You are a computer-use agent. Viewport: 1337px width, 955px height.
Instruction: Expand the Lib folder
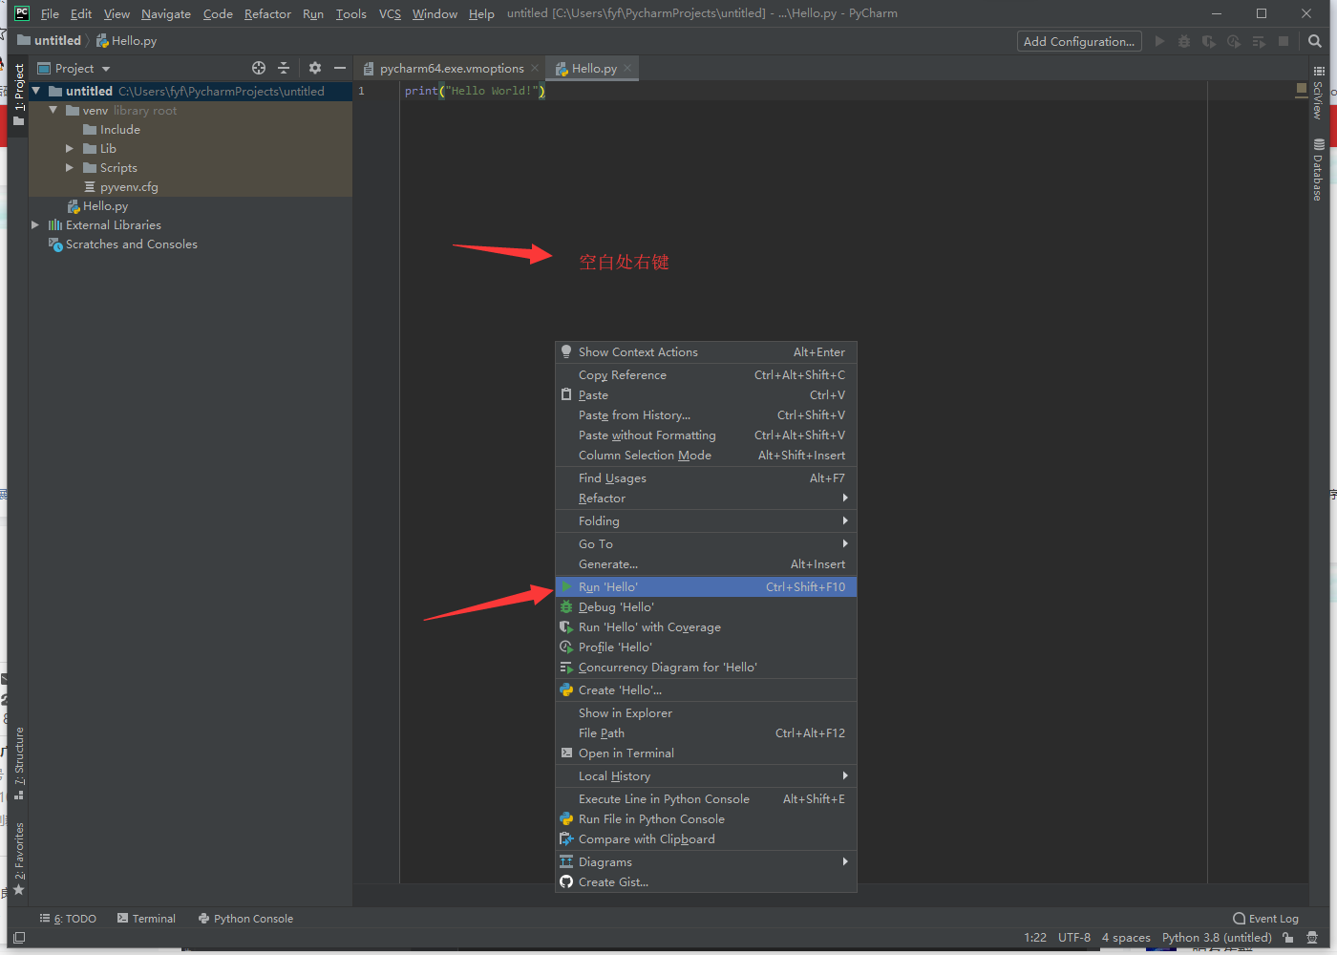coord(70,148)
